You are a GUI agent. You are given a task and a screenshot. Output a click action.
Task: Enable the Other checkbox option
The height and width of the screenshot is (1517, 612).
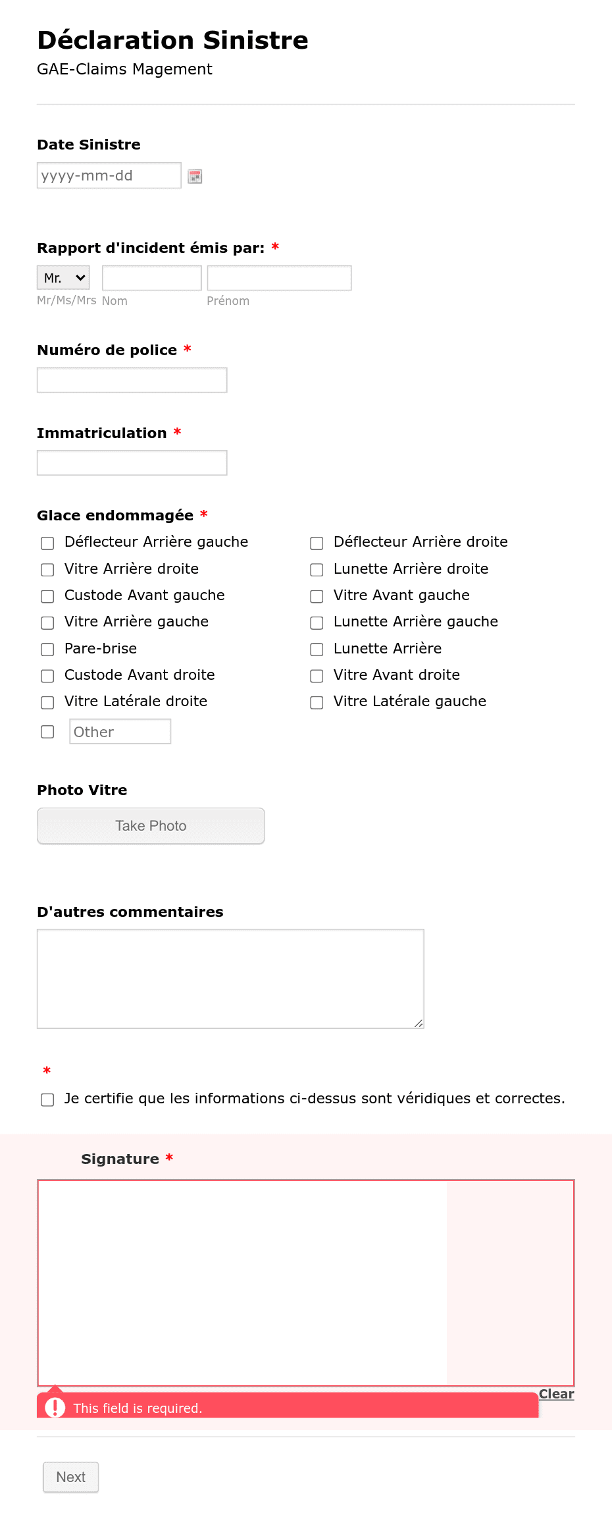(x=47, y=732)
